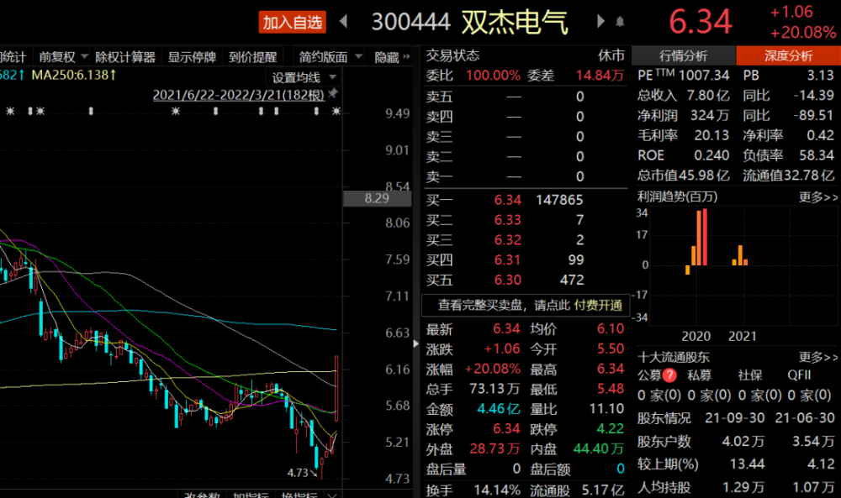
Task: Select the 公募 shareholder tab
Action: (x=649, y=375)
